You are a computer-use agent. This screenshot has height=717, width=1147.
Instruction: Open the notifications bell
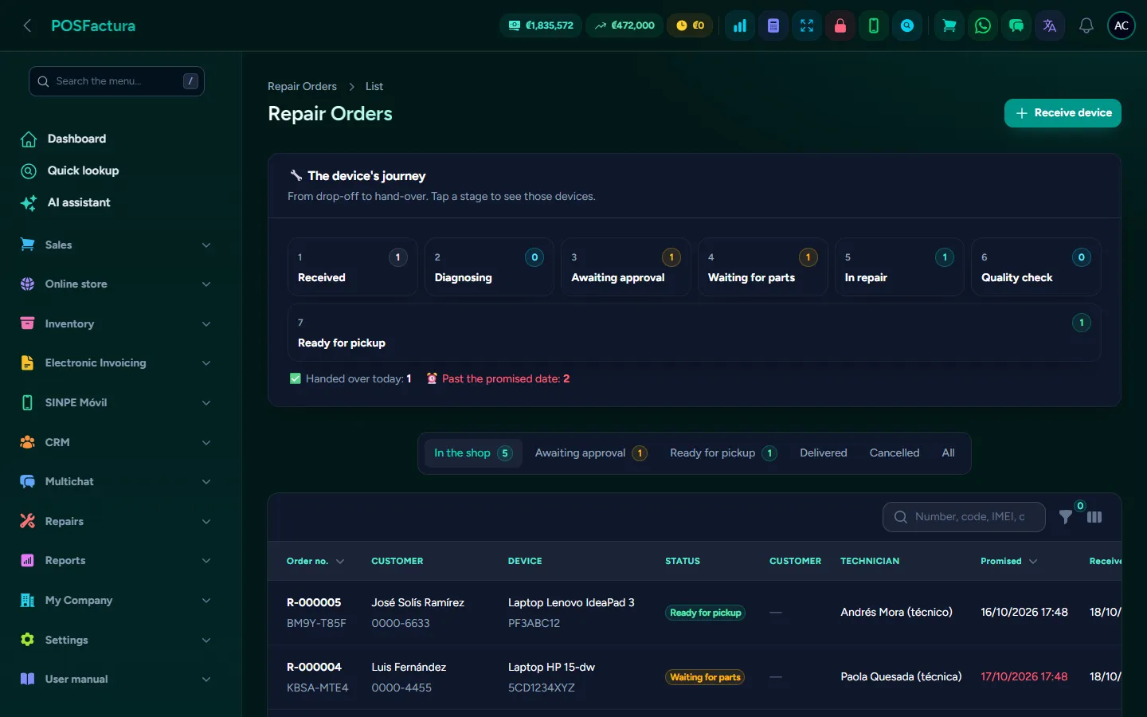coord(1086,25)
